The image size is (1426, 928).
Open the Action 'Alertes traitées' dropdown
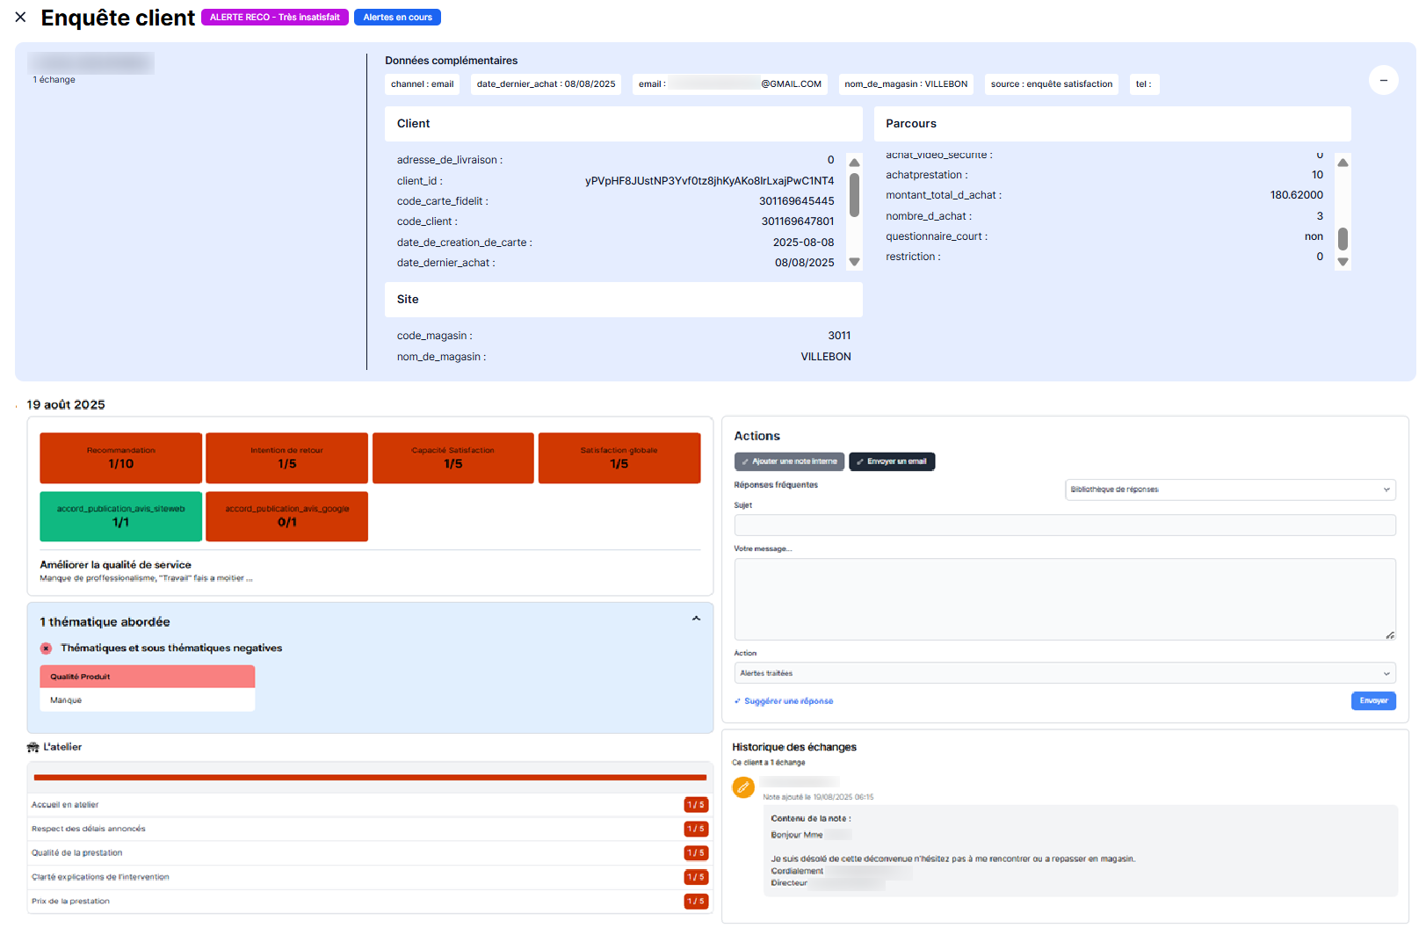pyautogui.click(x=1064, y=673)
